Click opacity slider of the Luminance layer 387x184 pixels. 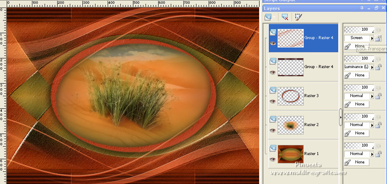(359, 59)
